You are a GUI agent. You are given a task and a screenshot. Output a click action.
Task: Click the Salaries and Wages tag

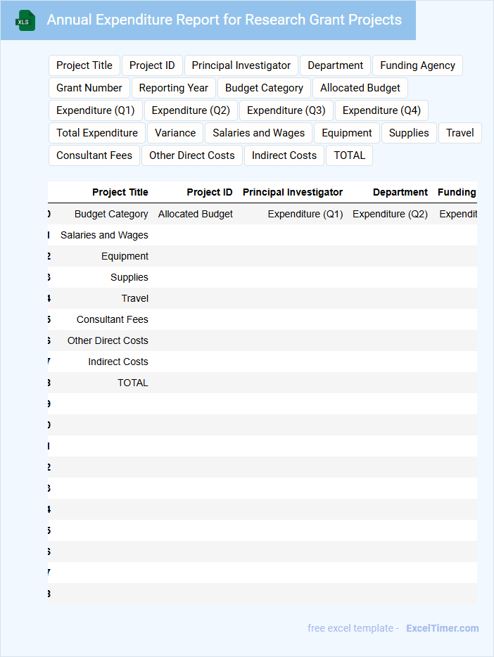click(258, 133)
